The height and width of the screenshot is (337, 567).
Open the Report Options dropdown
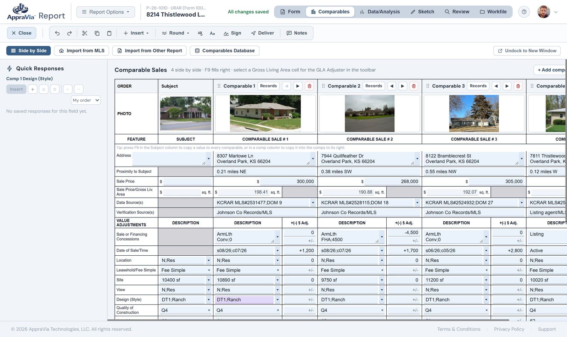point(106,12)
